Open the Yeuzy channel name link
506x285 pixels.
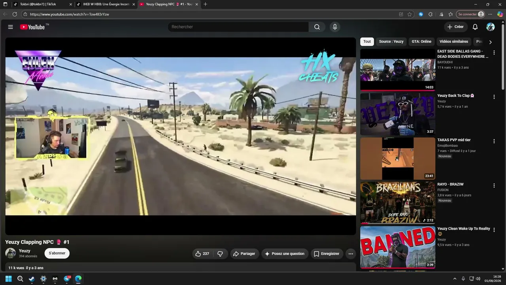[x=25, y=251]
